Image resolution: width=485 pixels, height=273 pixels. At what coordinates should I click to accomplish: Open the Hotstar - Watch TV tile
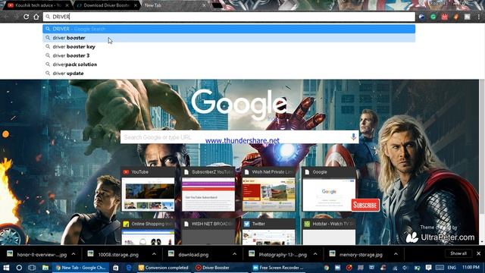[329, 232]
